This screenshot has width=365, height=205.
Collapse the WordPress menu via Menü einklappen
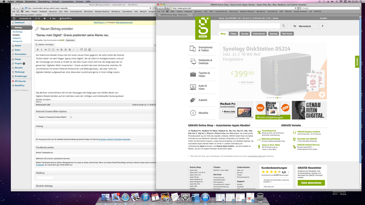[x=20, y=90]
